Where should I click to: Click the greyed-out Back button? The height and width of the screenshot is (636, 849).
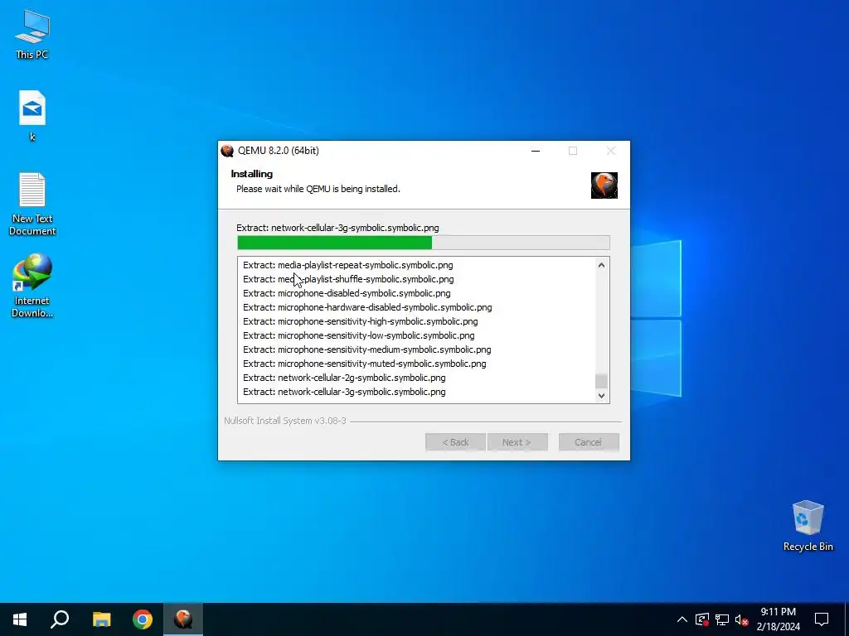tap(455, 442)
